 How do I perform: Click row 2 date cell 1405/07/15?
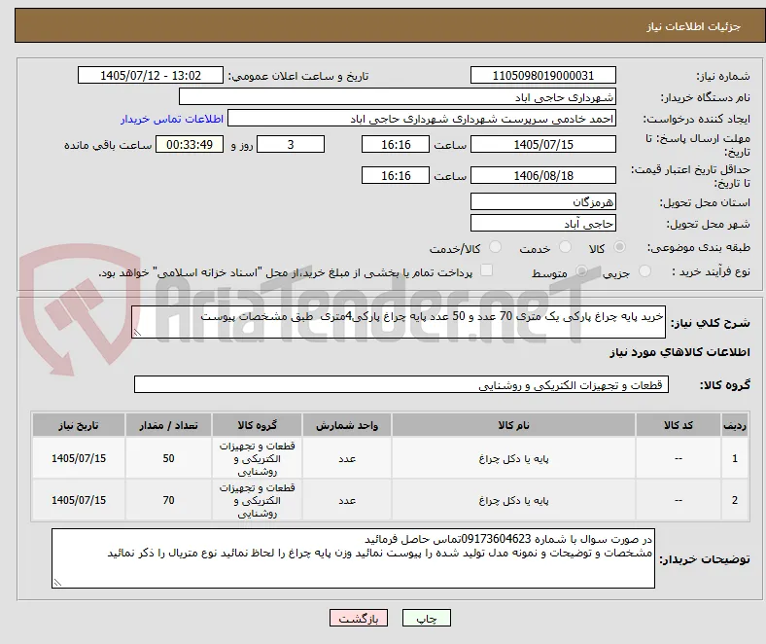click(x=79, y=500)
